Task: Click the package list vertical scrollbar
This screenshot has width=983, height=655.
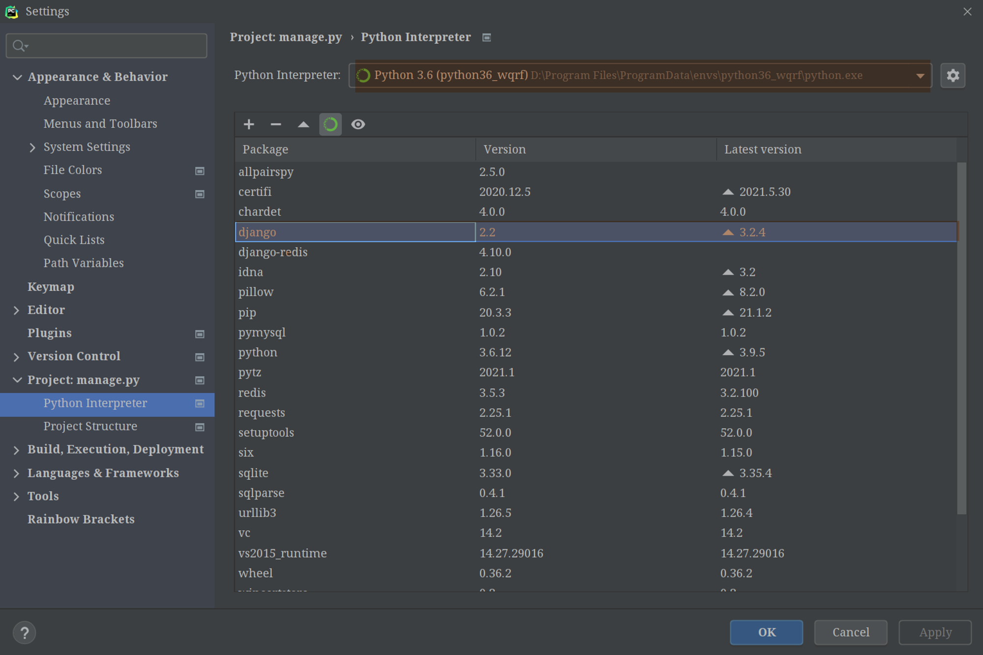Action: [x=962, y=338]
